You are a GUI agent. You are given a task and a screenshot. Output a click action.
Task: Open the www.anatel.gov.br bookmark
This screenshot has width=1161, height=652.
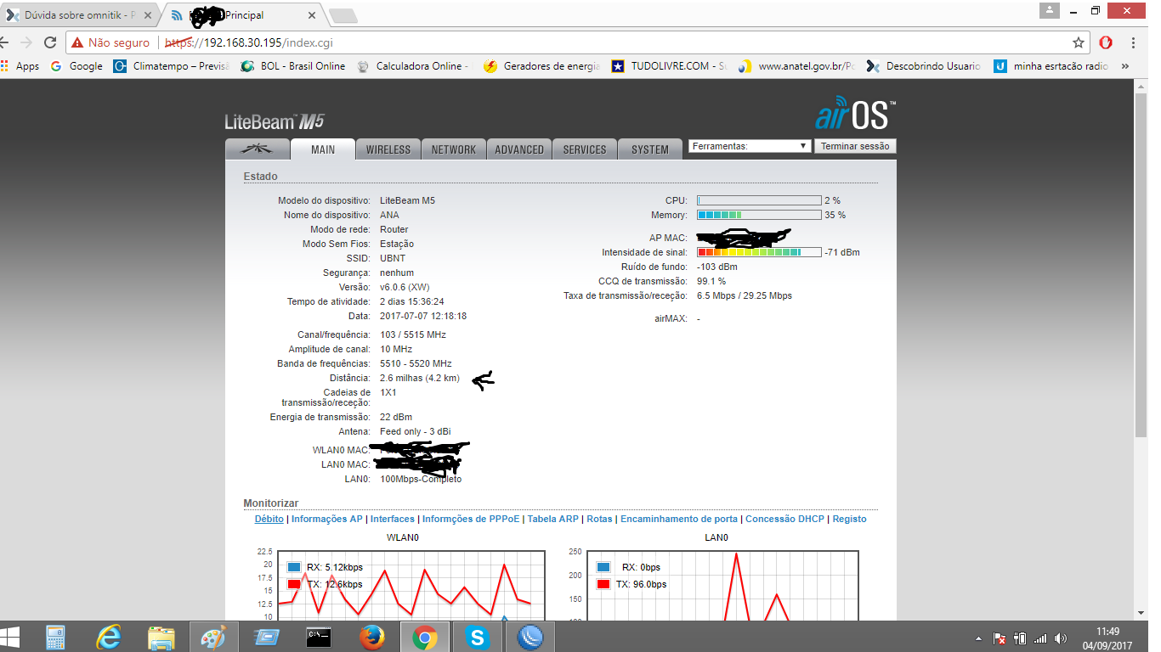pos(796,65)
